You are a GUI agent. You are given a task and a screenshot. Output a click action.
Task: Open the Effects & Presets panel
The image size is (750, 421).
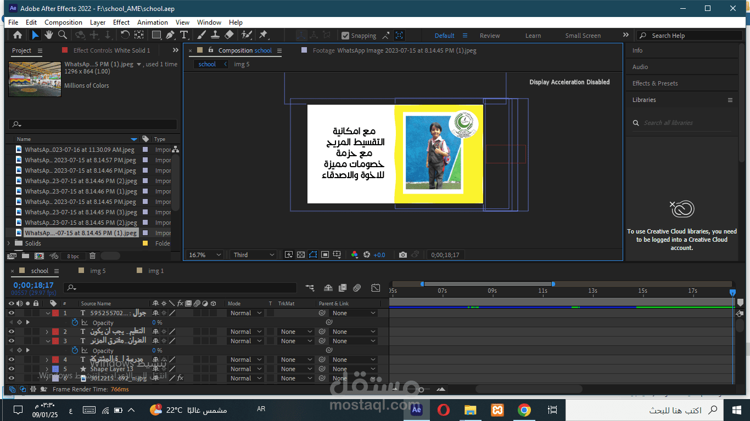click(655, 83)
